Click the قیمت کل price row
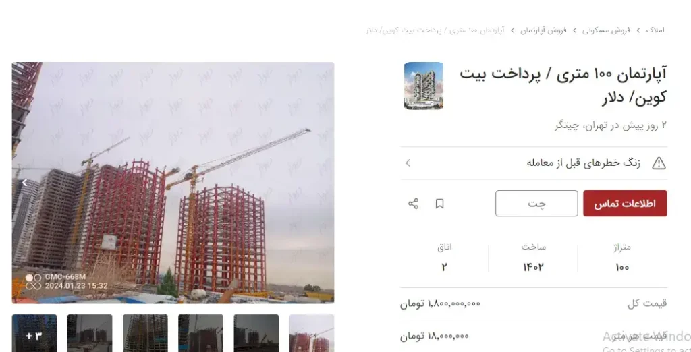This screenshot has height=352, width=691. coord(534,303)
